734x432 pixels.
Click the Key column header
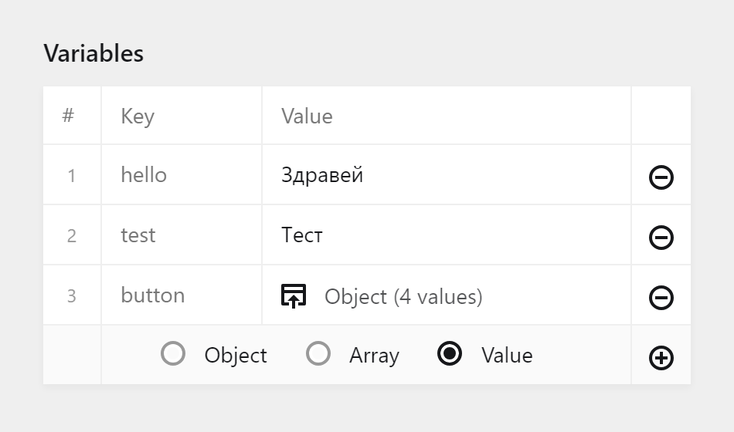point(138,116)
